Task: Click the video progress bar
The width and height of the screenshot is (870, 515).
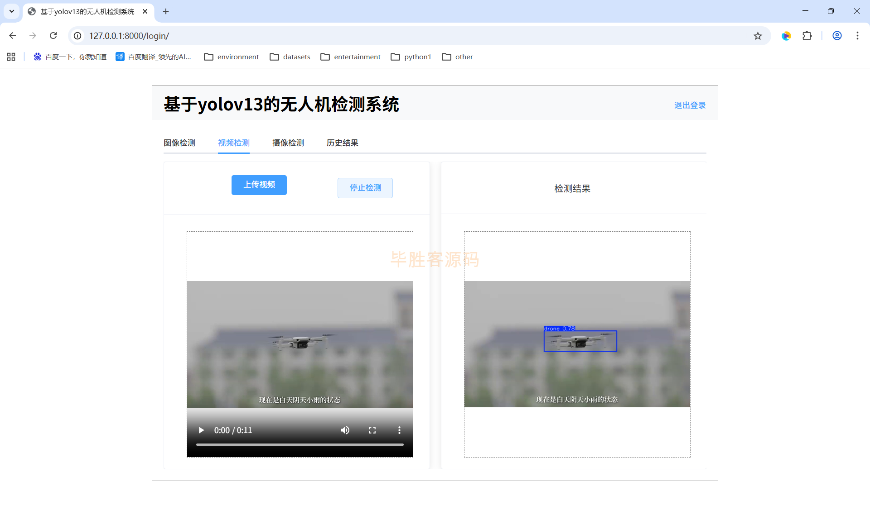Action: (300, 444)
